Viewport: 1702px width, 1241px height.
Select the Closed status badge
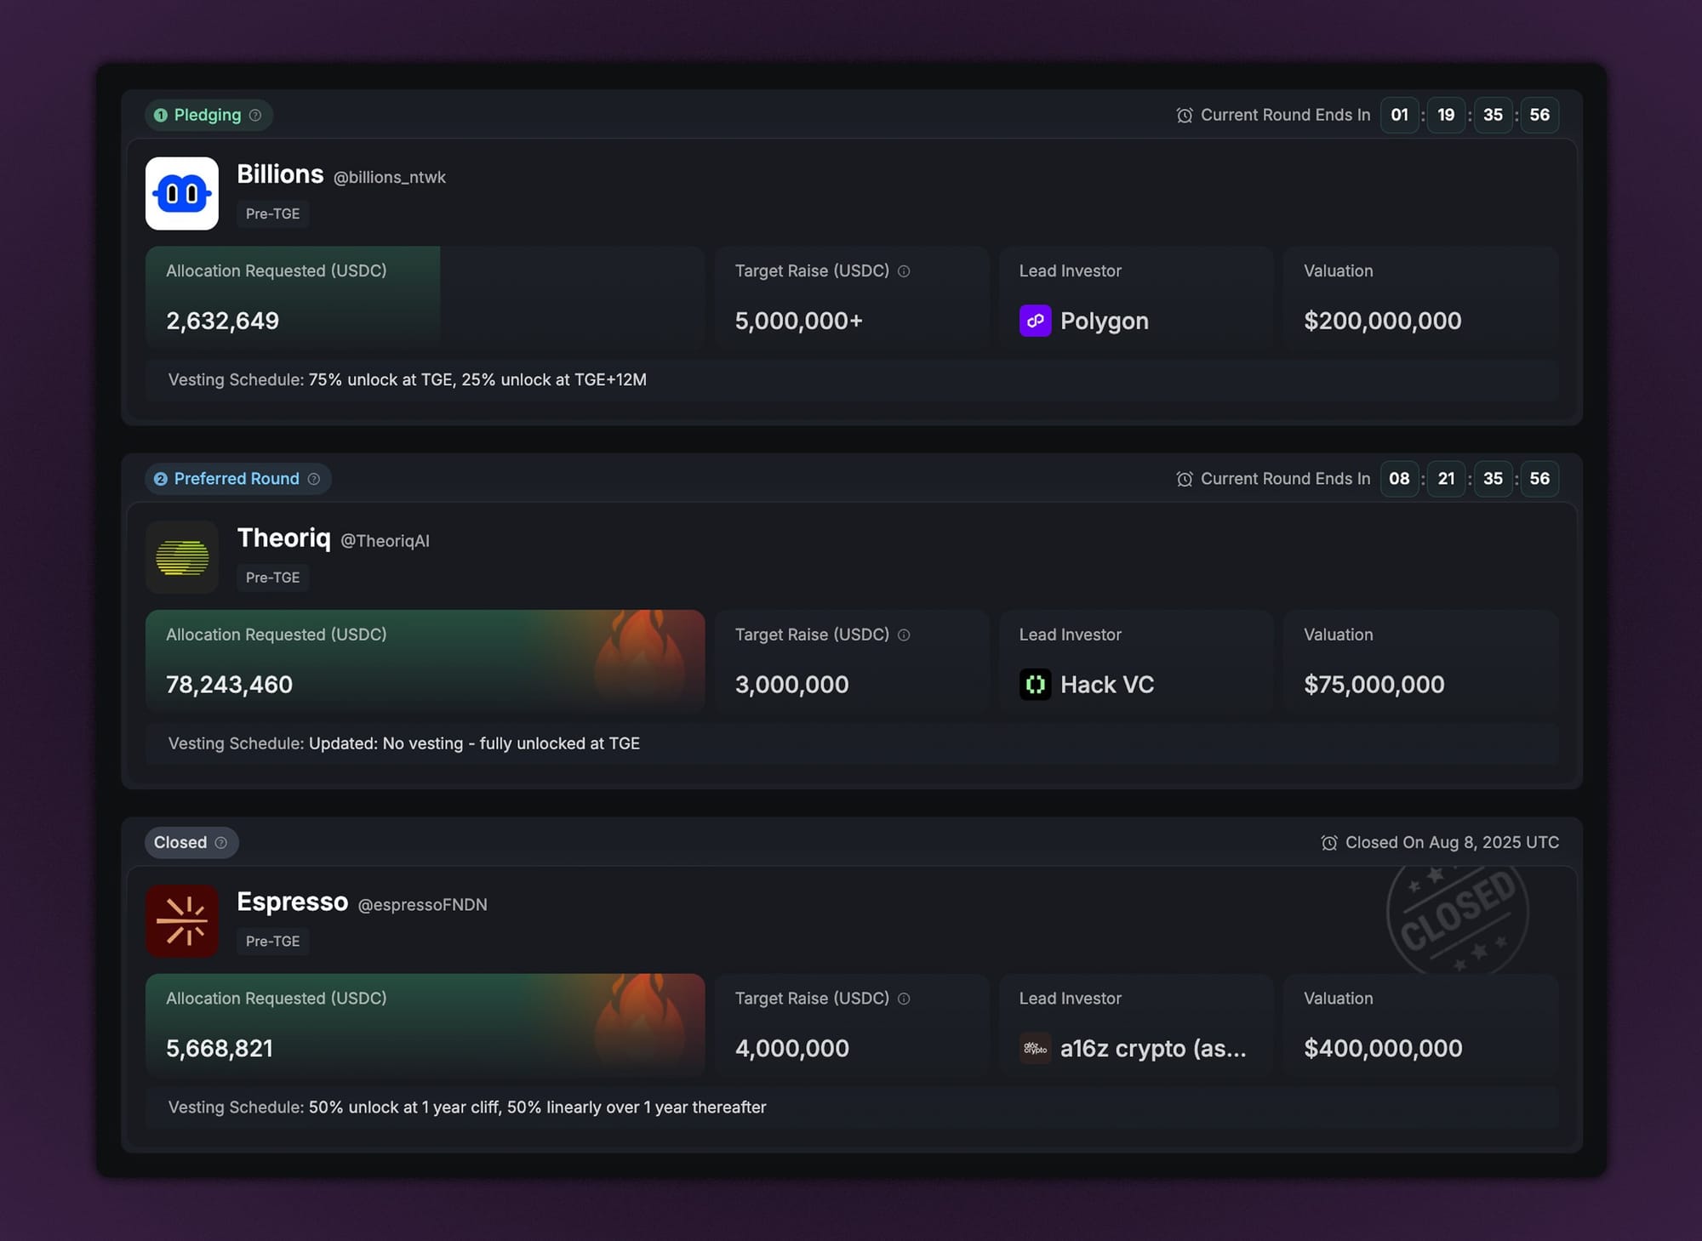click(192, 842)
